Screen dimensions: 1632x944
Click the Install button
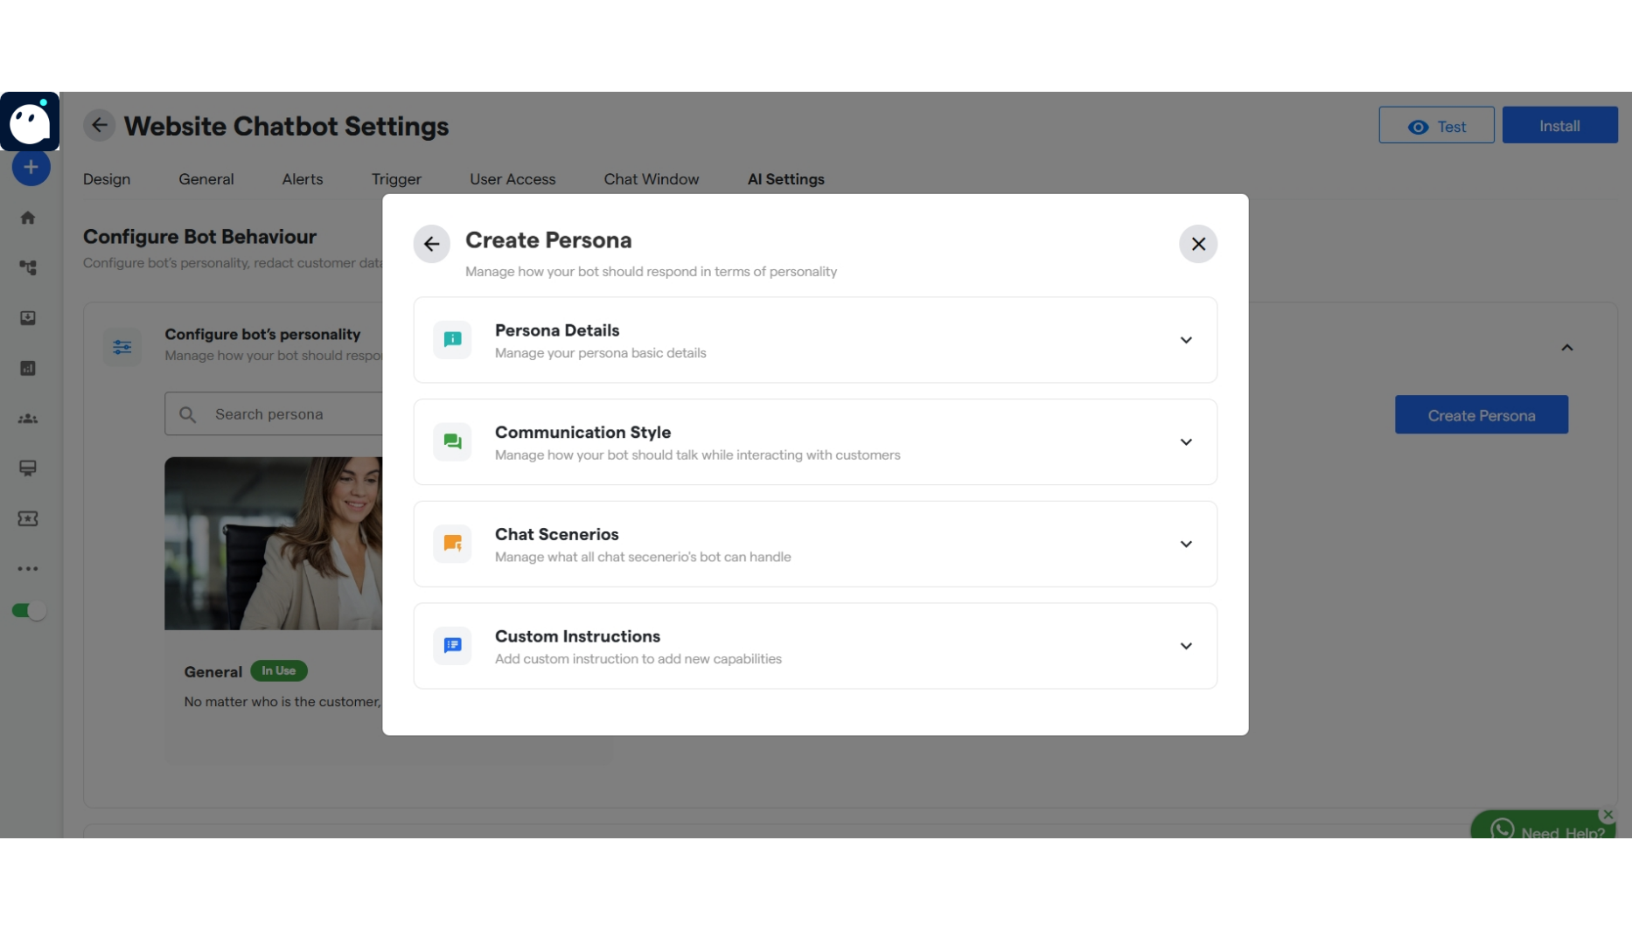(1560, 125)
